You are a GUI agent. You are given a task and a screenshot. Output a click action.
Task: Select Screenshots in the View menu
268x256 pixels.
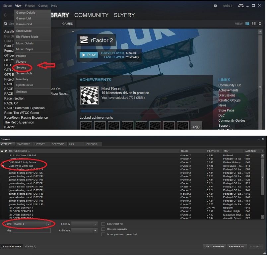[x=24, y=73]
